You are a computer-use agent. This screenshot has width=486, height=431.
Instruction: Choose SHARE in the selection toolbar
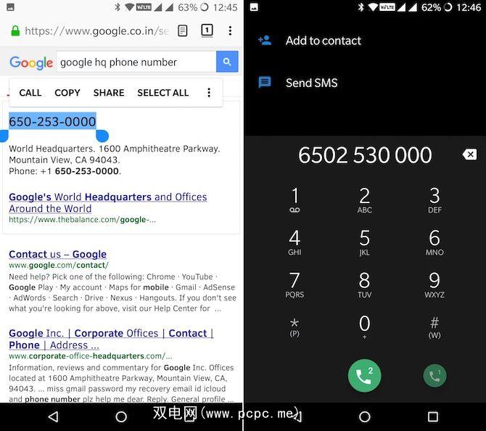109,93
